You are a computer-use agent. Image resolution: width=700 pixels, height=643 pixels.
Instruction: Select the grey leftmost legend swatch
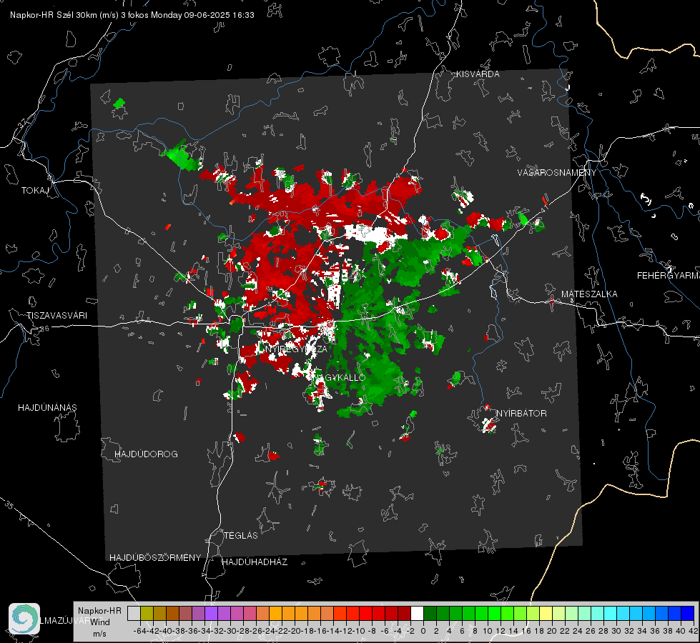tap(134, 613)
